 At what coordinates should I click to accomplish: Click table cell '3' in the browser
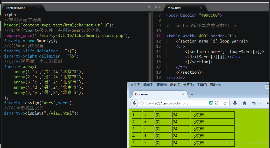pyautogui.click(x=137, y=129)
